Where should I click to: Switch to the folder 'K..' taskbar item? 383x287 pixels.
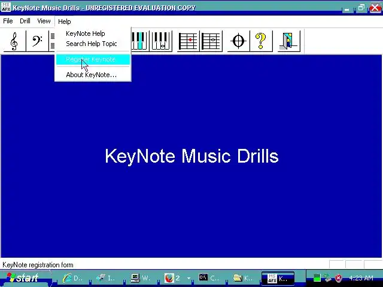(244, 278)
